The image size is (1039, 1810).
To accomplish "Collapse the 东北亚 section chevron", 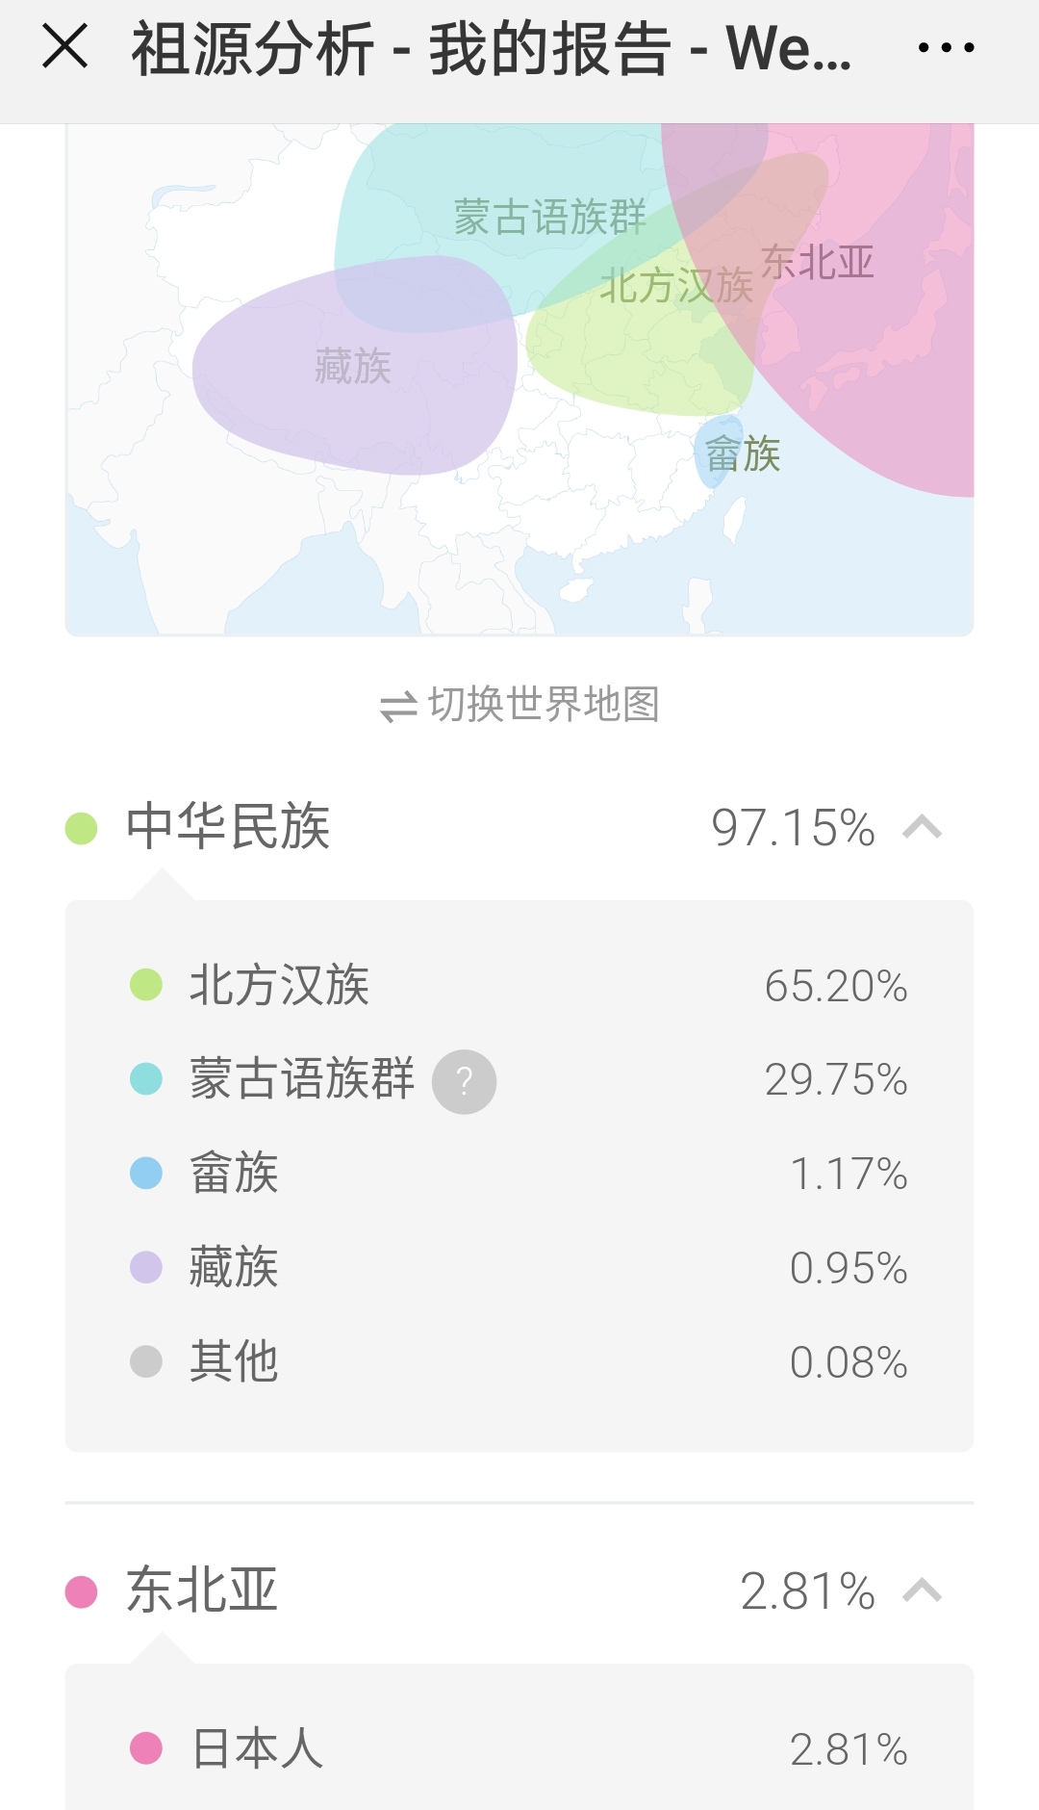I will pos(923,1590).
